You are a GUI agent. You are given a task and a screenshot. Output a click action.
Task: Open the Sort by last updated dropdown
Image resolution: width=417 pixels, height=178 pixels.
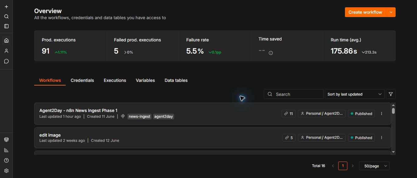tap(354, 94)
